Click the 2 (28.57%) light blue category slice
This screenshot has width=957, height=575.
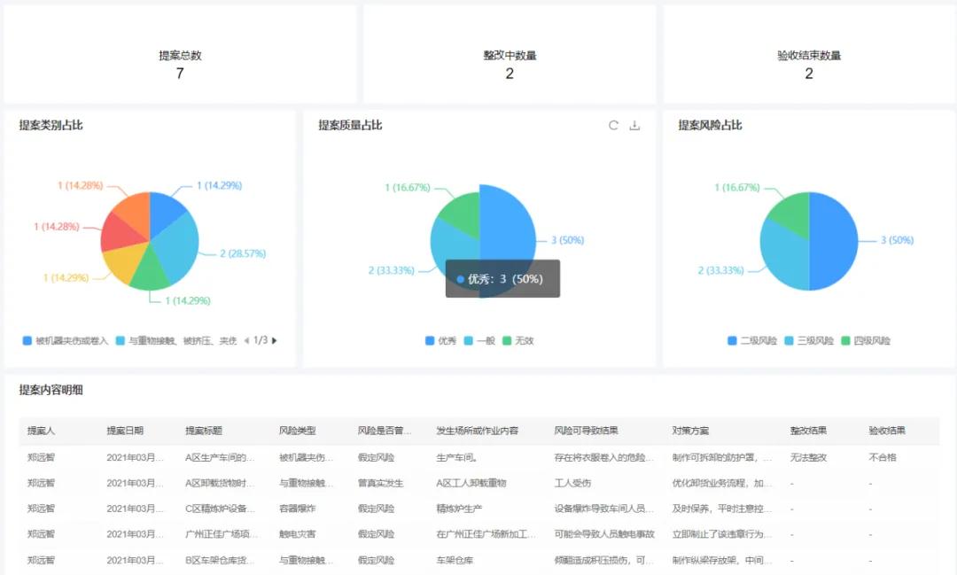click(179, 245)
